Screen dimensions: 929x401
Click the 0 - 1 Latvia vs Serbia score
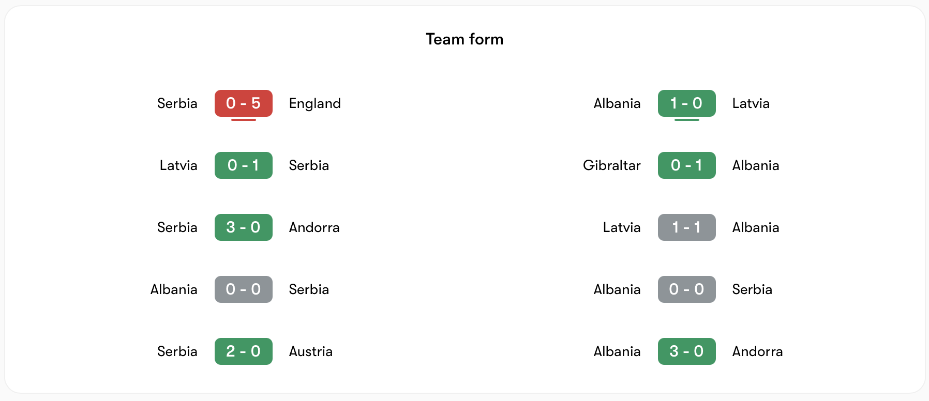tap(243, 165)
